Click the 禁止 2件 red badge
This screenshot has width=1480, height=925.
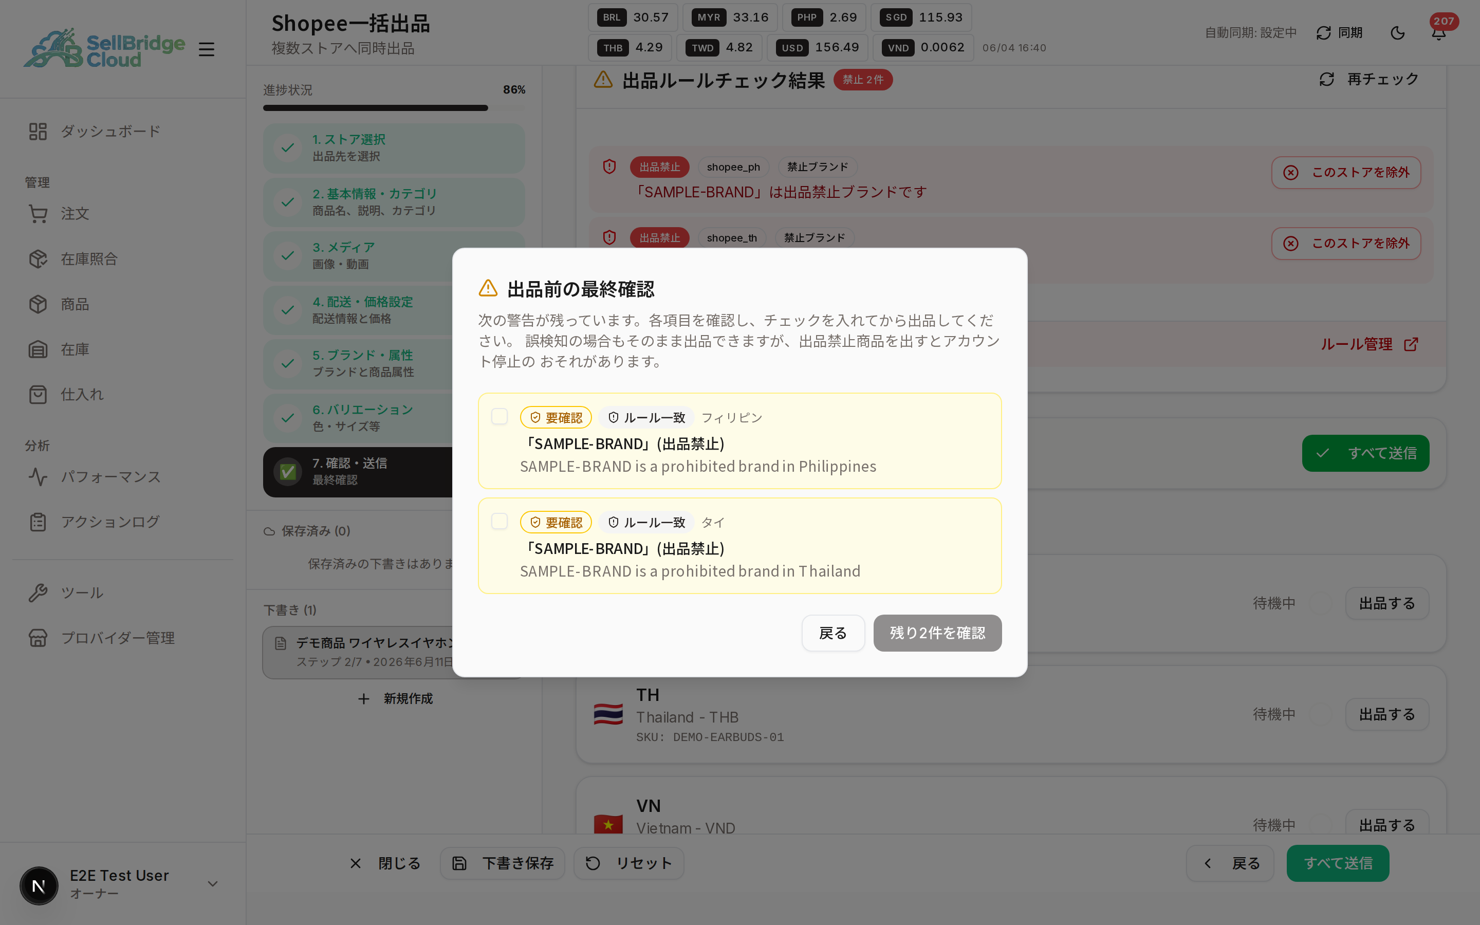863,80
